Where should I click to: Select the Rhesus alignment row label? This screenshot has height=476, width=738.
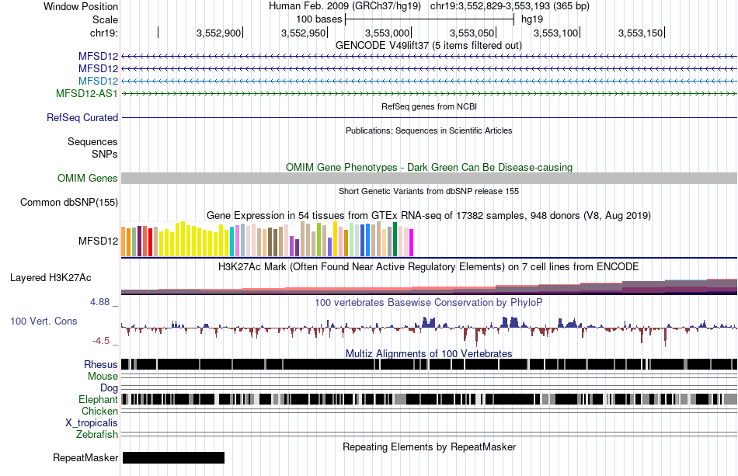pyautogui.click(x=101, y=364)
